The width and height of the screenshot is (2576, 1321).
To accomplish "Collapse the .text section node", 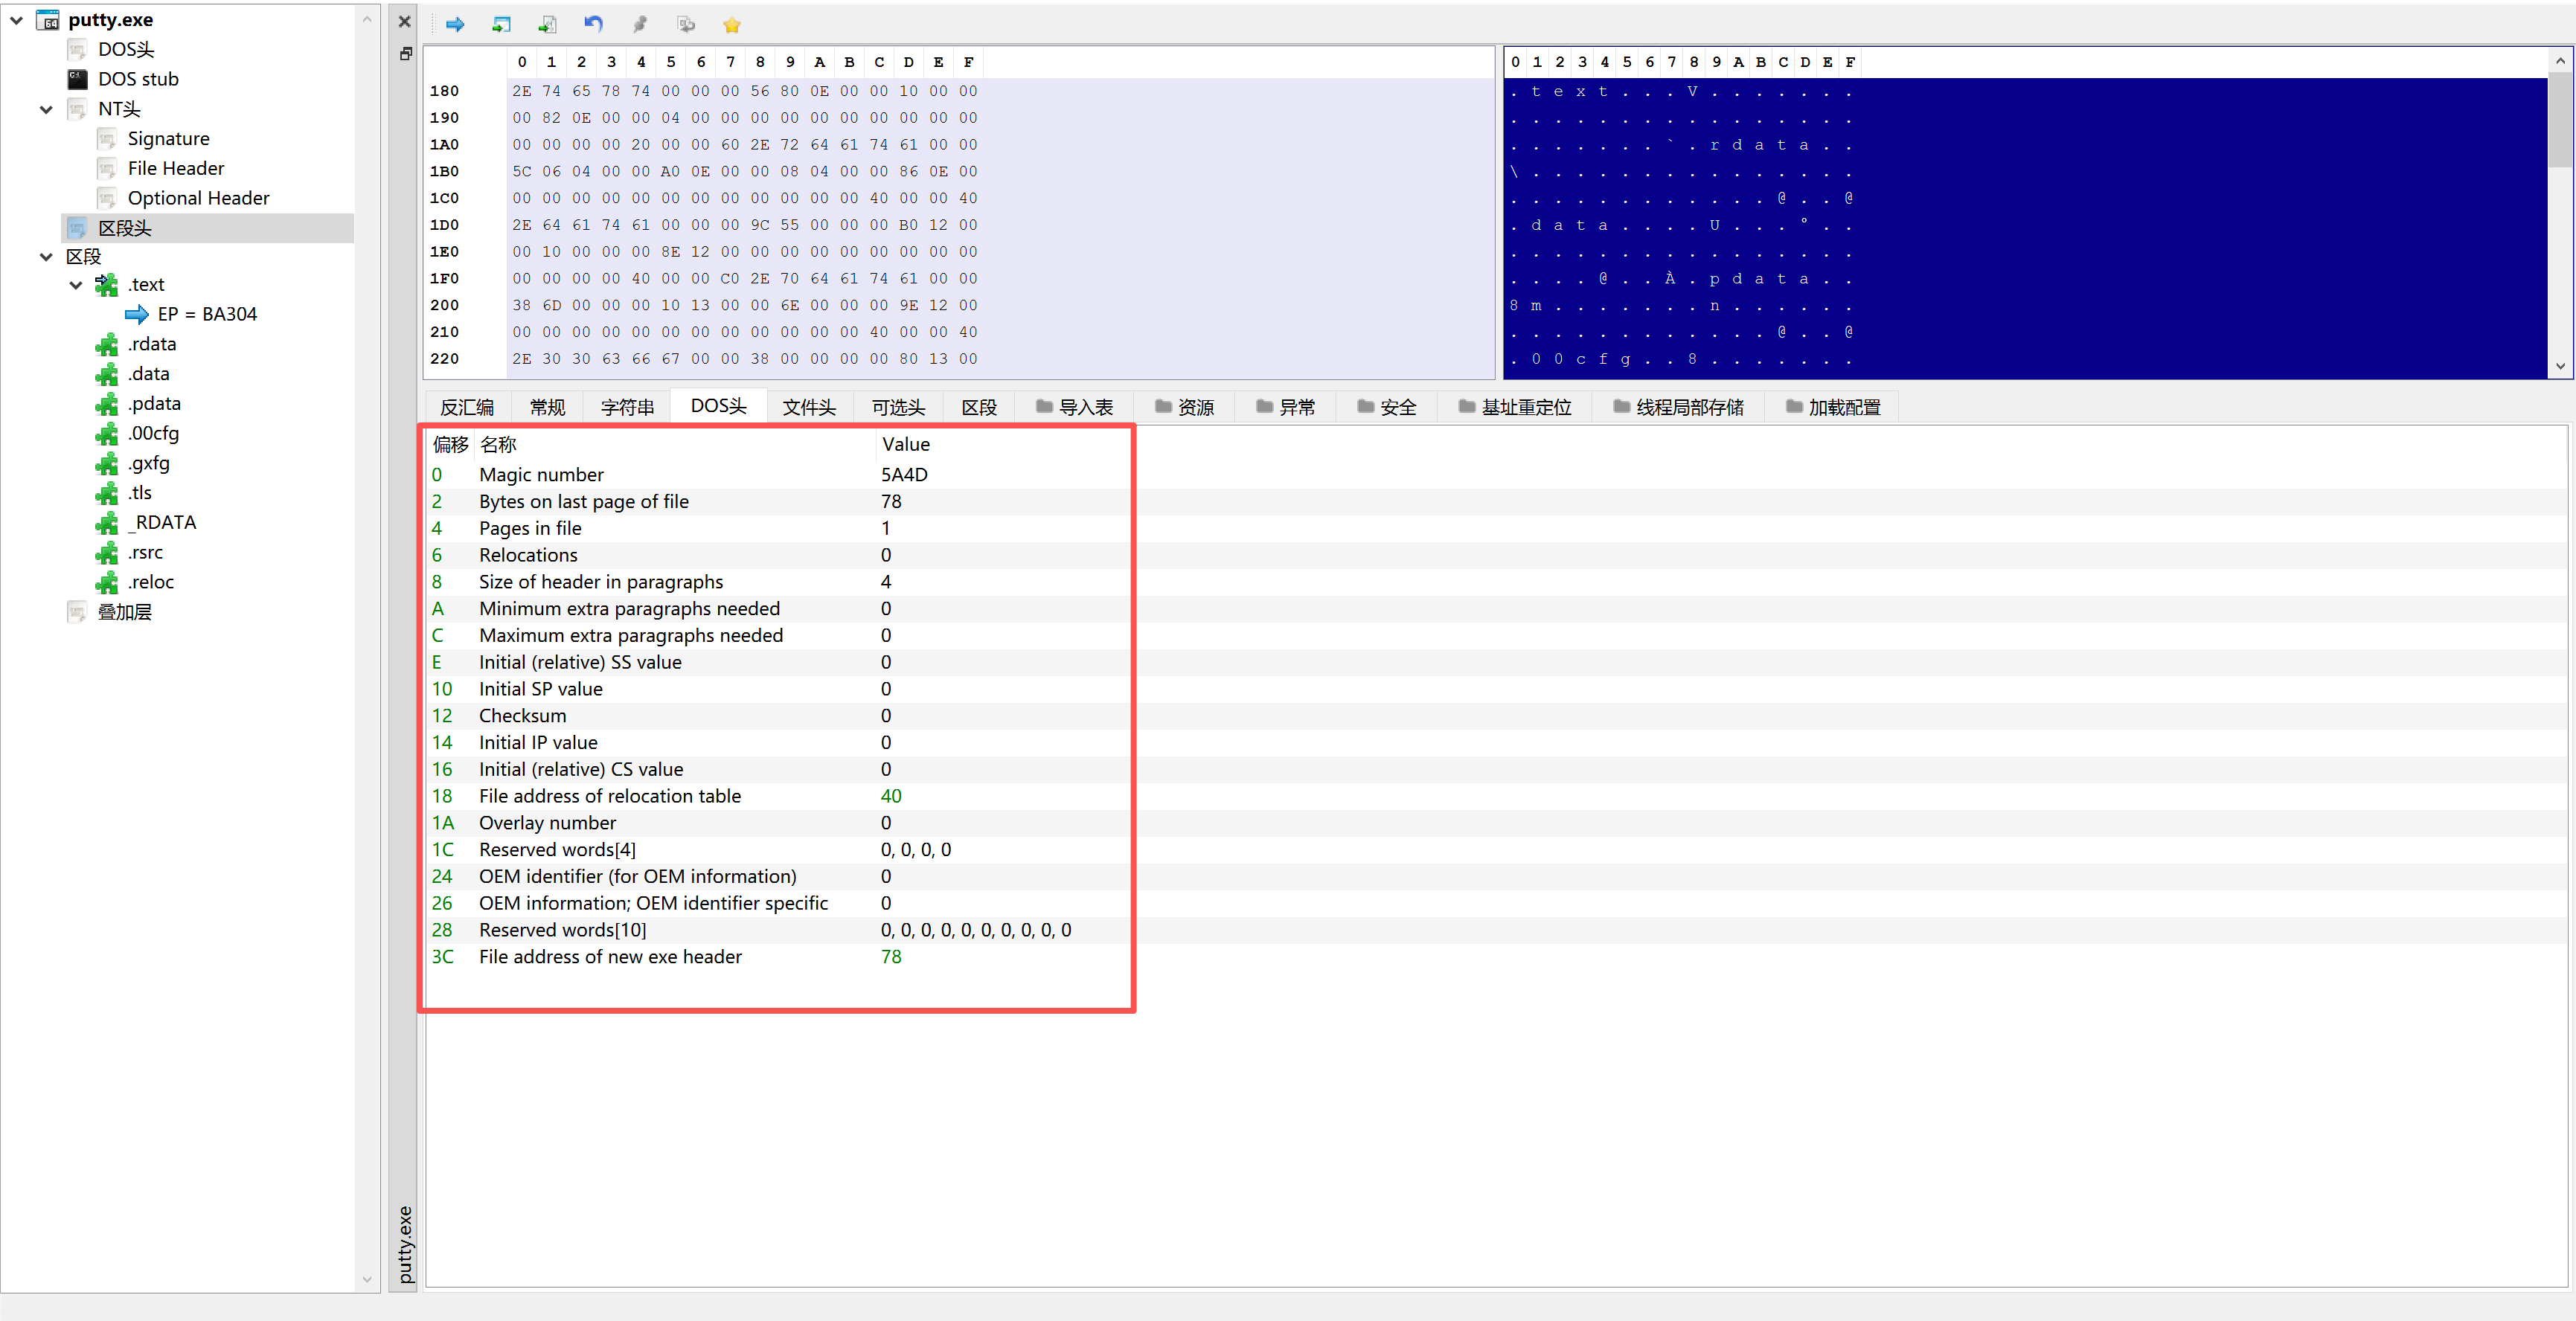I will coord(76,285).
